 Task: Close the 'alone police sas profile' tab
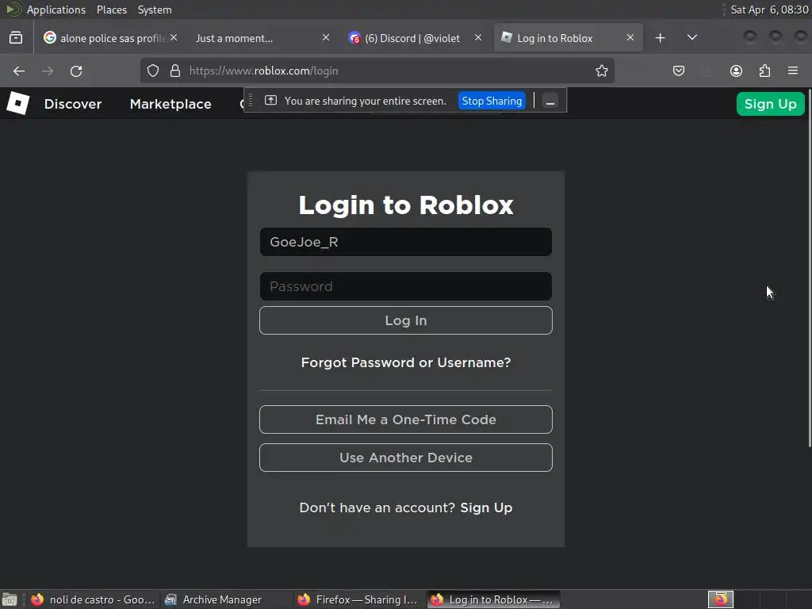pyautogui.click(x=174, y=38)
